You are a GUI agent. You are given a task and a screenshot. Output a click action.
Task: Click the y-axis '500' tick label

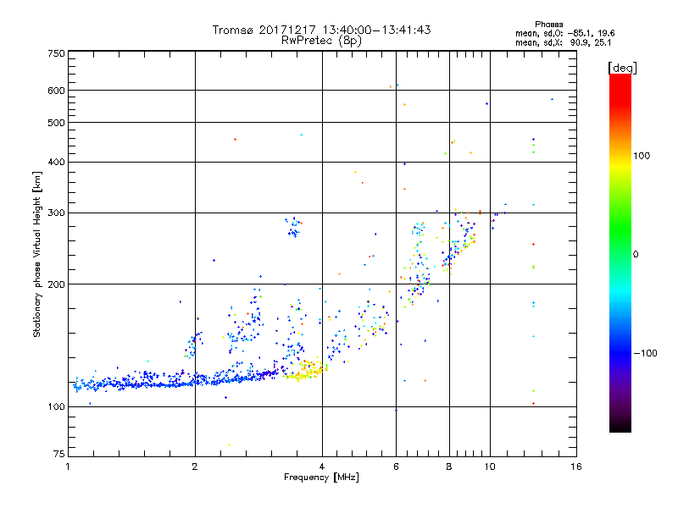[56, 123]
